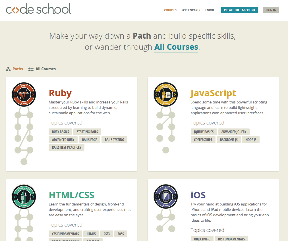Select the Objective-C topic tag
Screen dimensions: 288x241
pyautogui.click(x=202, y=239)
